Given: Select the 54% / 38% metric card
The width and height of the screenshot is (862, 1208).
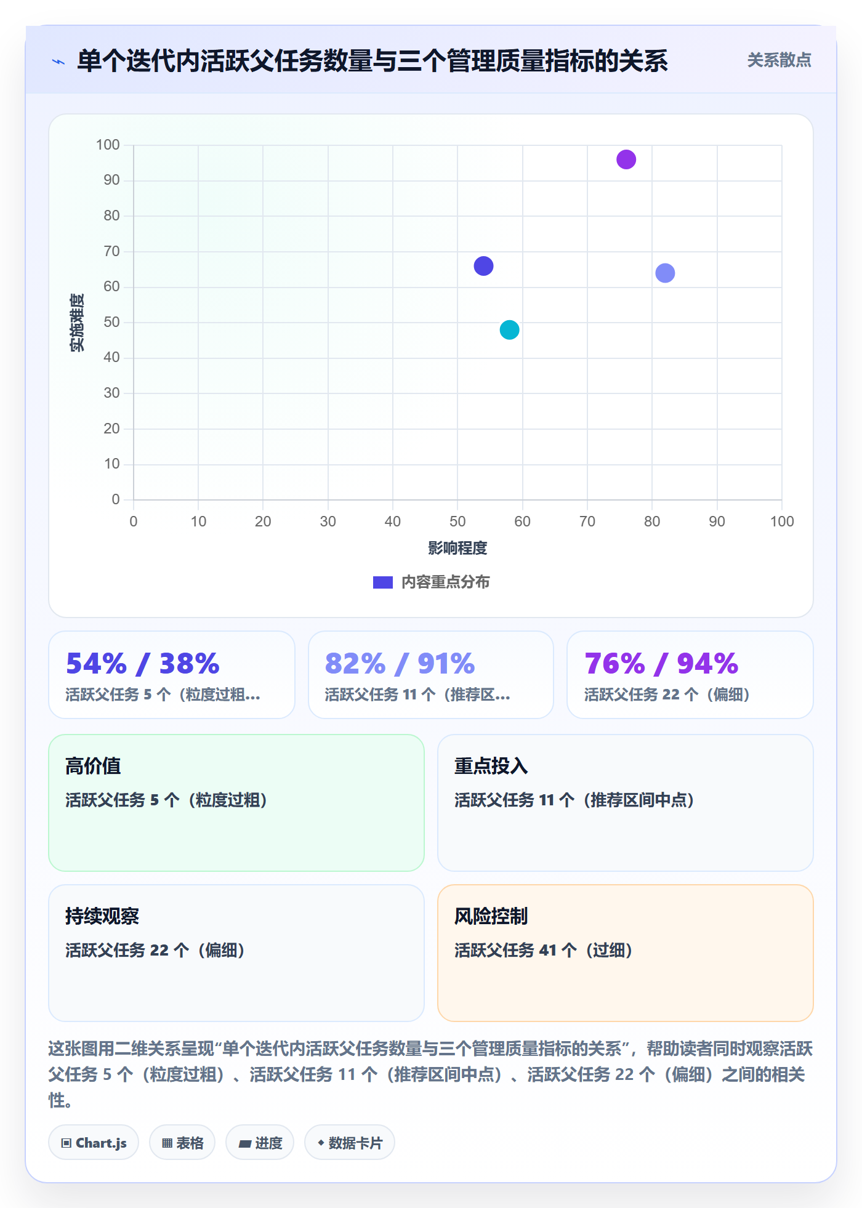Looking at the screenshot, I should pos(172,675).
